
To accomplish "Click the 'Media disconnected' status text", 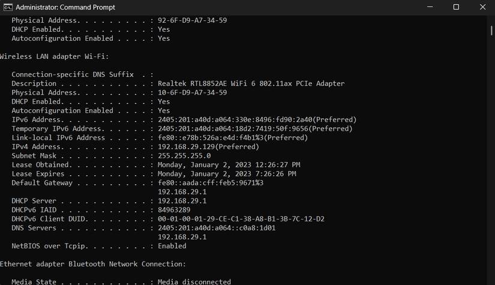I will [194, 281].
